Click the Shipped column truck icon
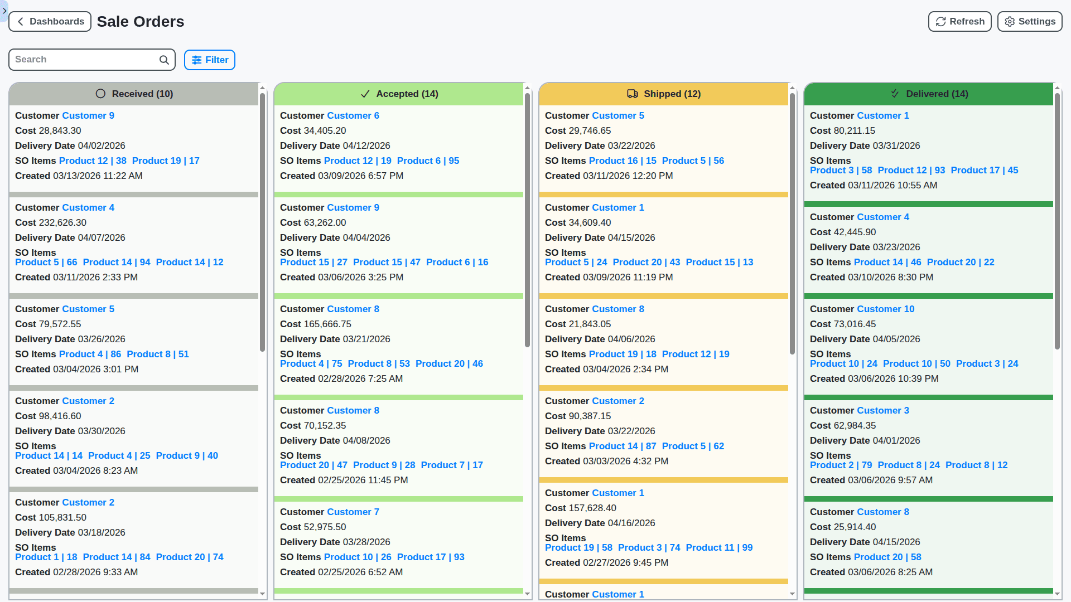This screenshot has width=1071, height=602. pyautogui.click(x=632, y=94)
